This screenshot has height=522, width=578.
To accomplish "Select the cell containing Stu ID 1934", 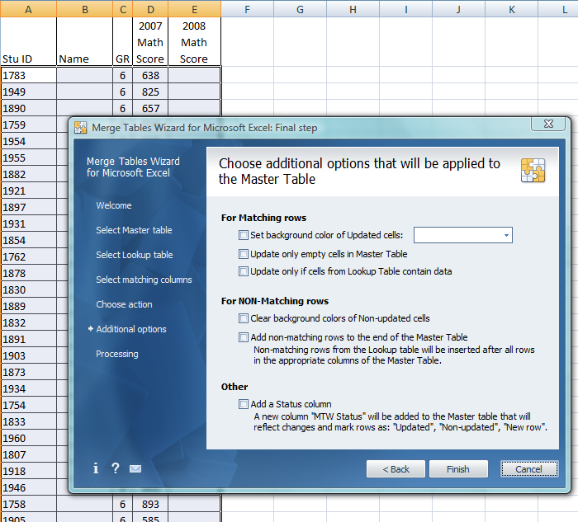I will (29, 388).
